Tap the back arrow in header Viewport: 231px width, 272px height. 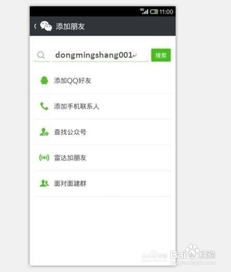(35, 26)
